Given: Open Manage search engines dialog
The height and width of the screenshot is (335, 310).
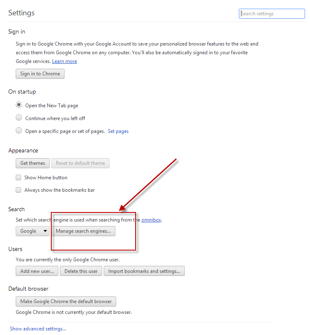Looking at the screenshot, I should [x=83, y=231].
